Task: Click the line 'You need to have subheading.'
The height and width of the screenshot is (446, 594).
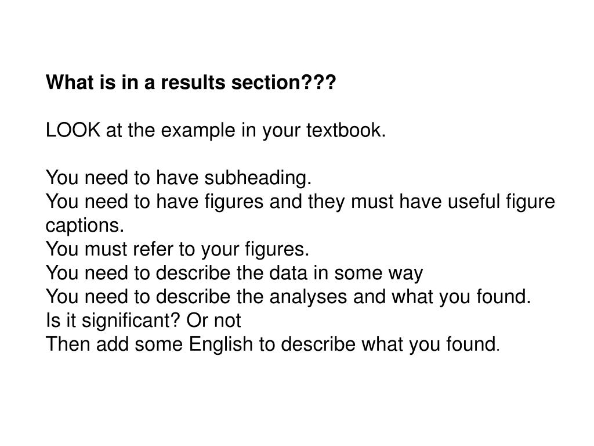Action: tap(179, 178)
